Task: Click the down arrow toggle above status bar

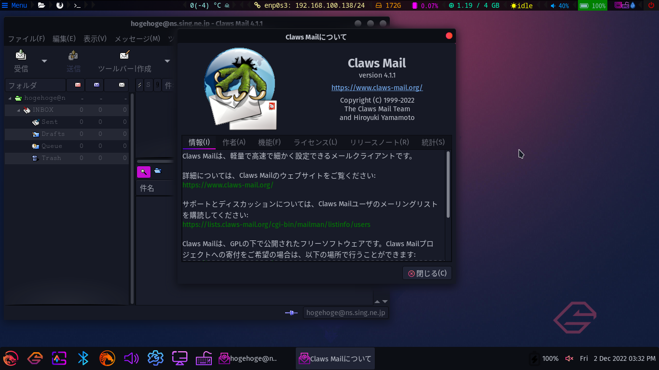Action: coord(385,302)
